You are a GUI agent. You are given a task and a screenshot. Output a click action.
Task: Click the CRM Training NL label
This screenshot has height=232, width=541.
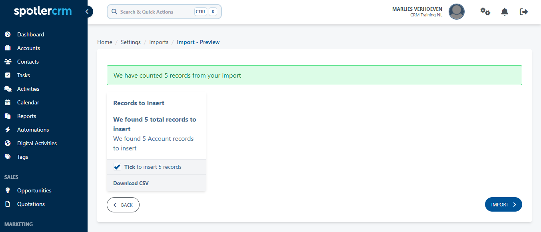426,15
